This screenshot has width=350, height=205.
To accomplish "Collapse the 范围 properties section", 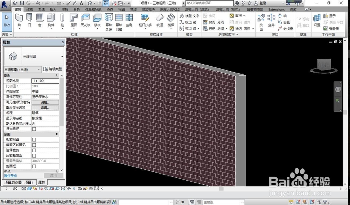I will (x=57, y=134).
